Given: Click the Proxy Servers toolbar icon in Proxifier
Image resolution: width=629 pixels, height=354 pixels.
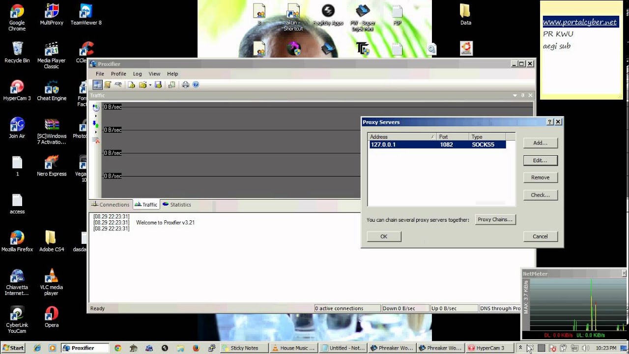Looking at the screenshot, I should coord(97,85).
